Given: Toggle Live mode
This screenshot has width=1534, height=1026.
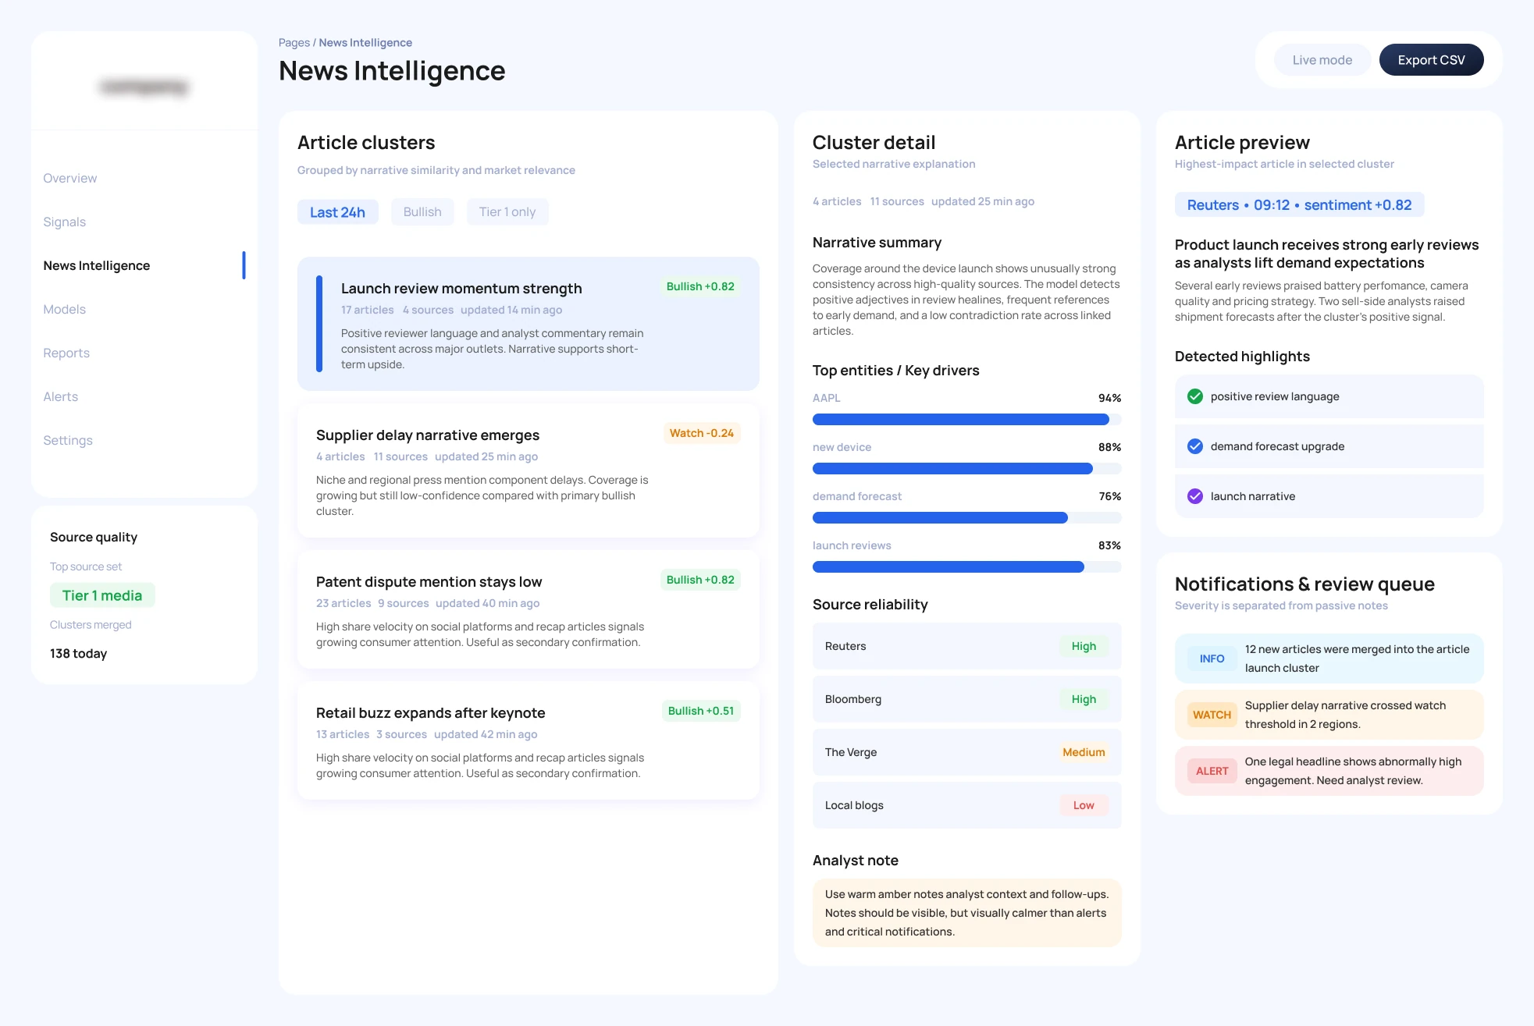Looking at the screenshot, I should (x=1322, y=60).
